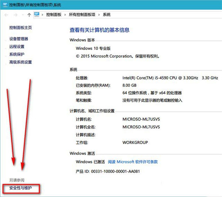Click the 系统保护 sidebar link
The image size is (222, 197).
click(17, 54)
